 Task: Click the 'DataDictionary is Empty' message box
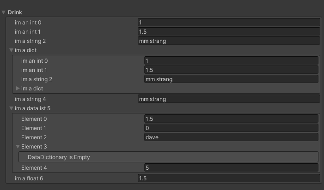(168, 157)
